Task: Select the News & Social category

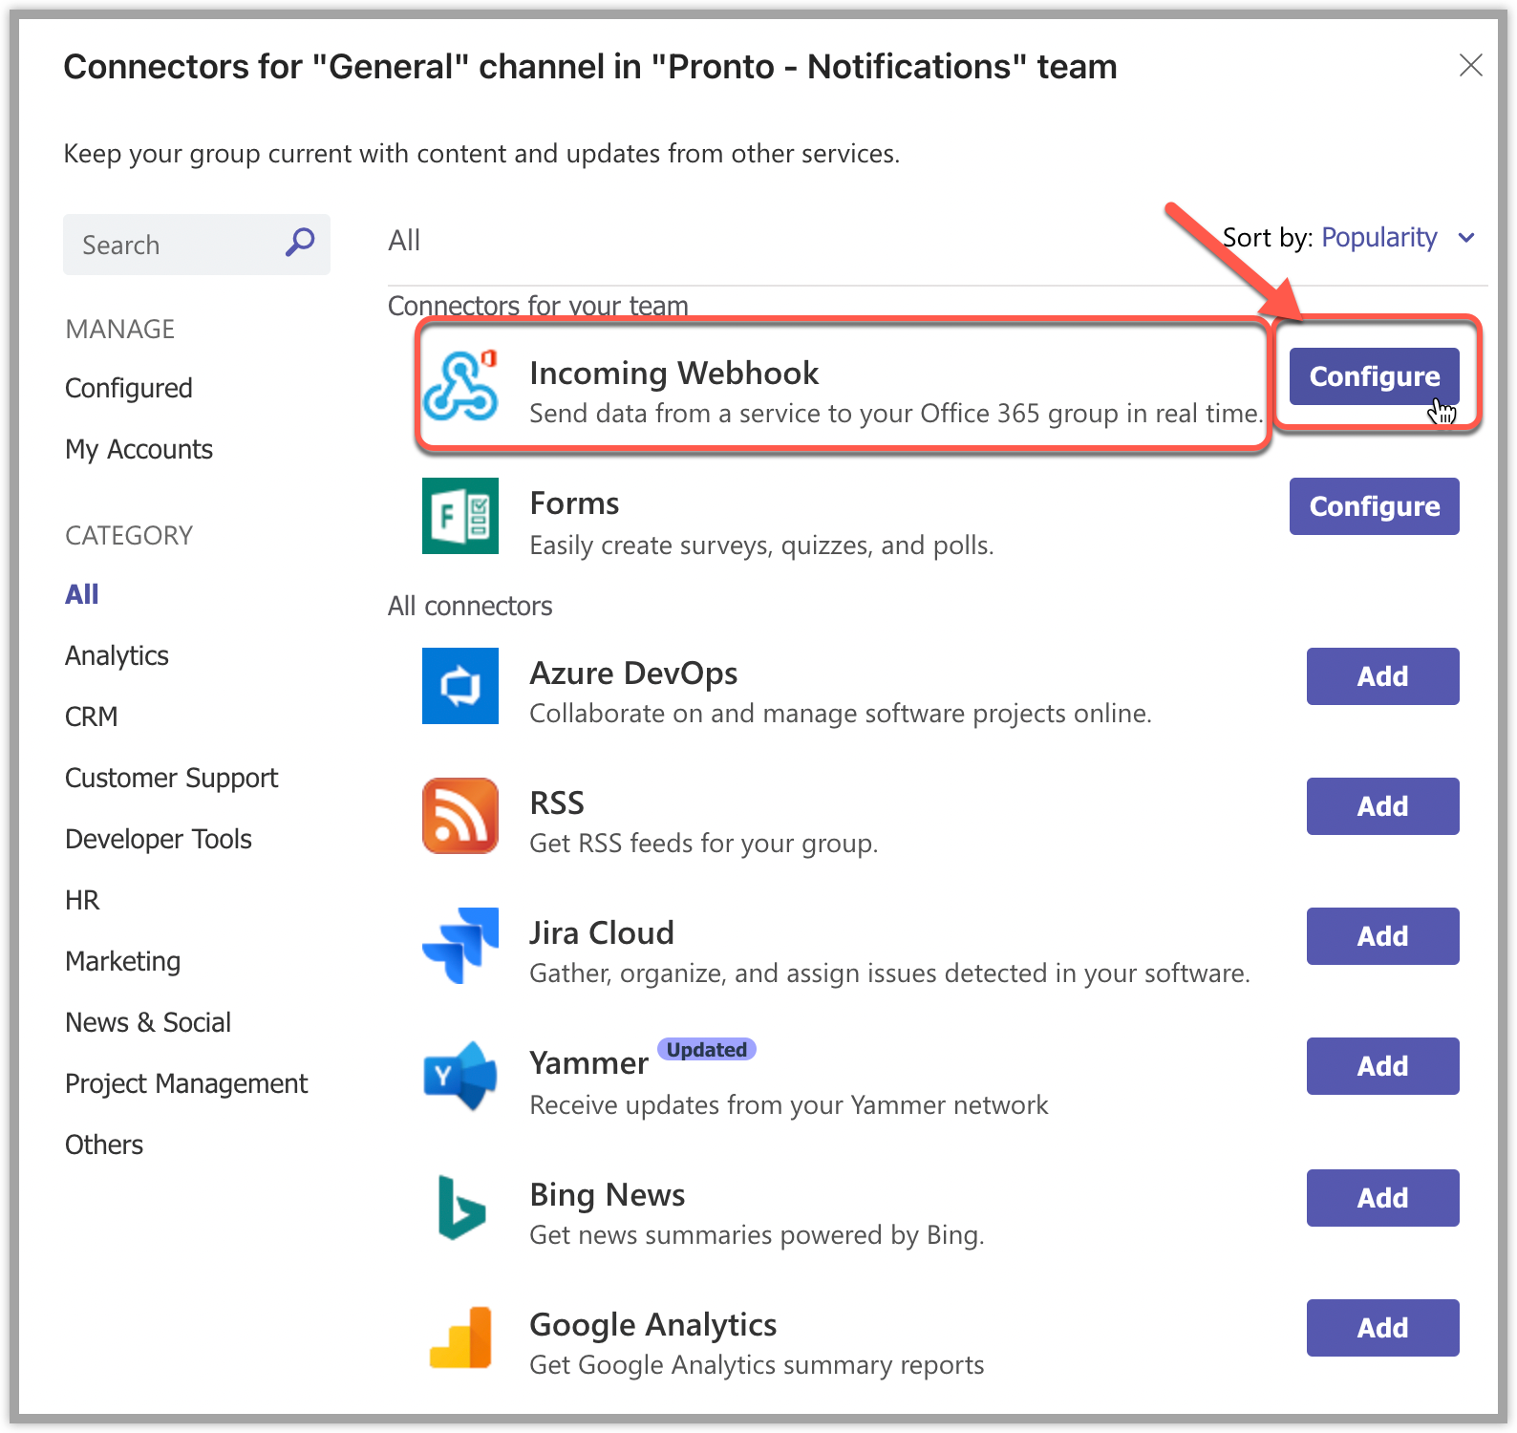Action: (148, 1022)
